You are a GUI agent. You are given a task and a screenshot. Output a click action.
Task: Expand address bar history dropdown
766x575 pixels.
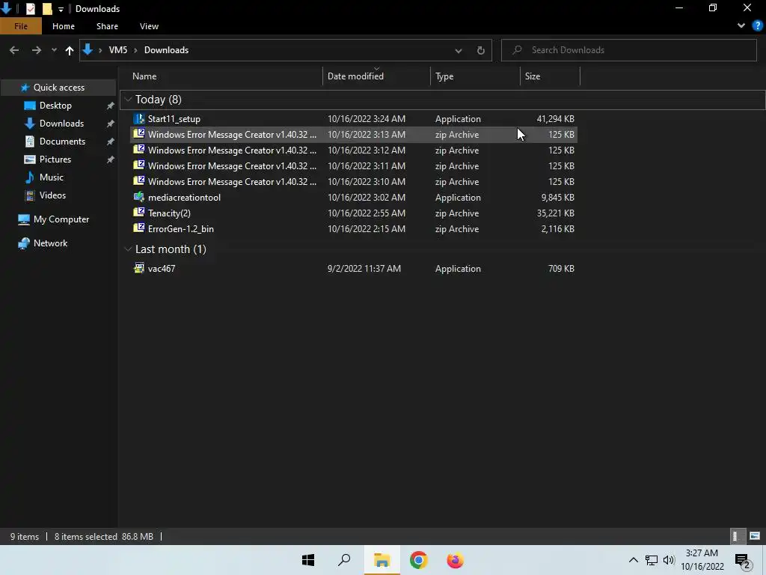[x=459, y=50]
